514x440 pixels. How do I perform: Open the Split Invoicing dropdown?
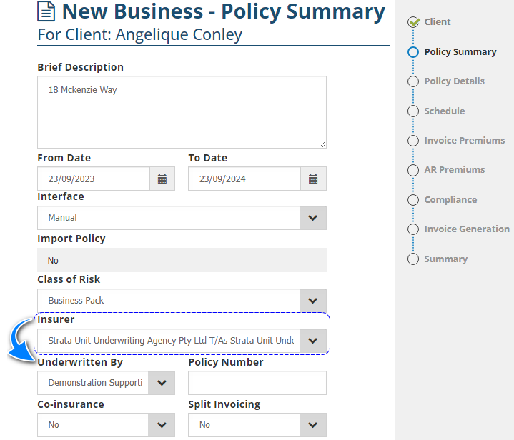tap(312, 425)
